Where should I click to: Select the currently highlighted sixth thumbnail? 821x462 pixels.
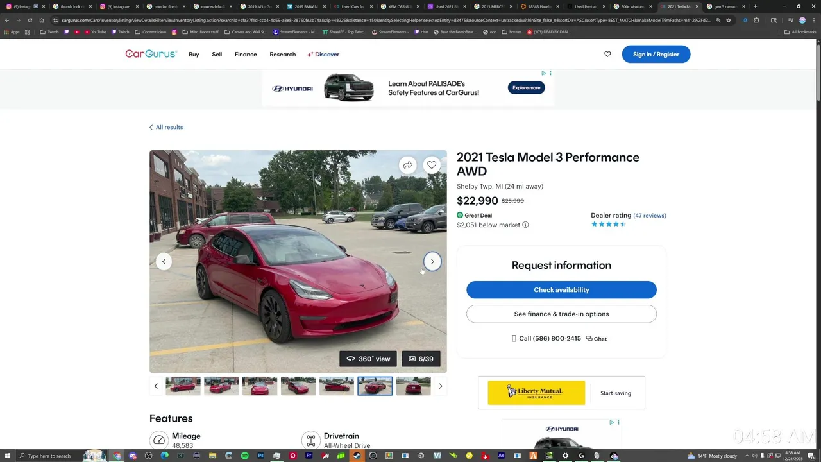(x=375, y=386)
